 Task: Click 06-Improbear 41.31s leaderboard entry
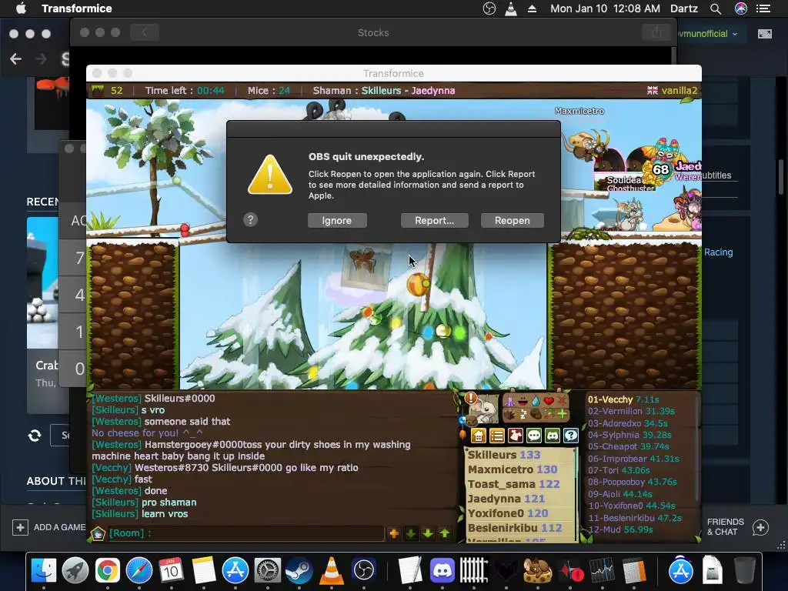click(633, 459)
